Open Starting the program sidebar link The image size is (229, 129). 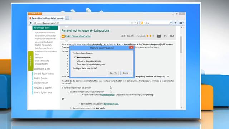(43, 45)
